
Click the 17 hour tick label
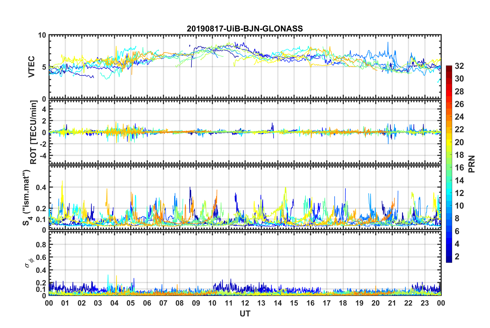point(327,303)
